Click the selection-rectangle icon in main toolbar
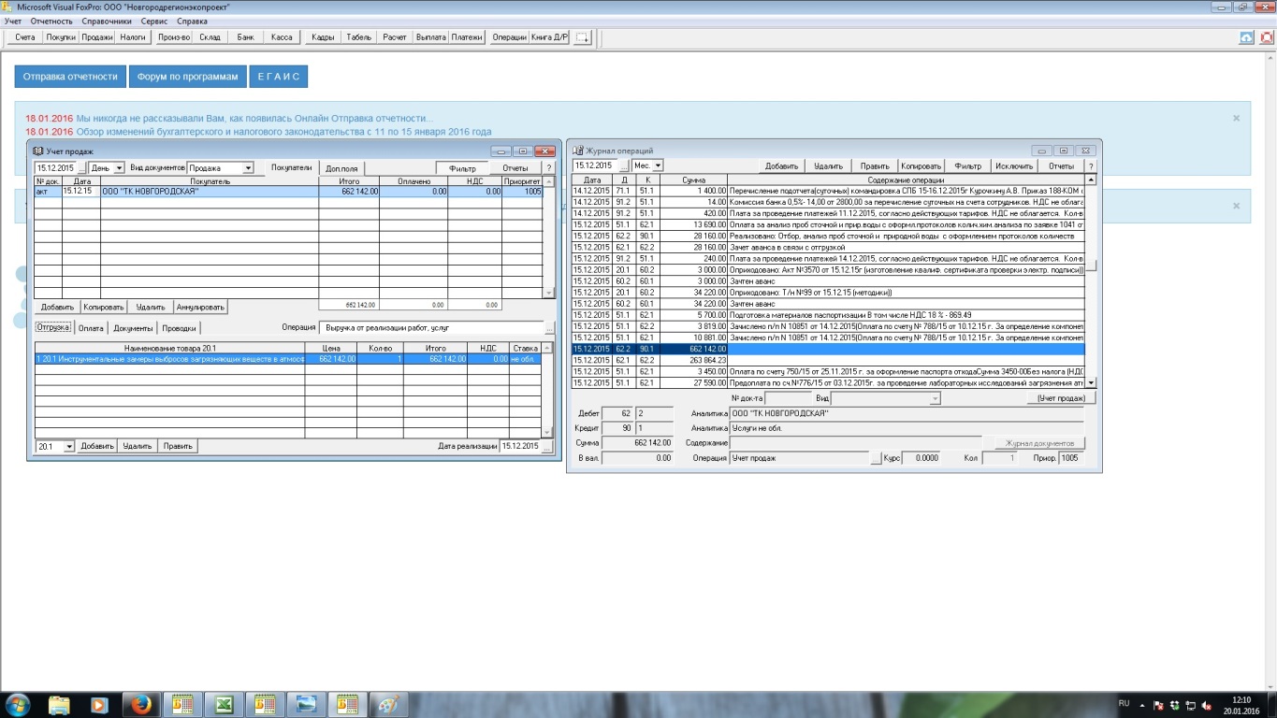 [582, 37]
